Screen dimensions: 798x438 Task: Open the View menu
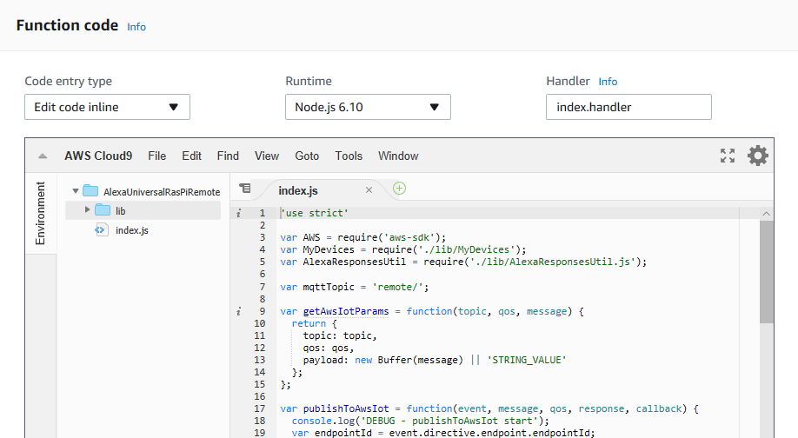tap(267, 156)
